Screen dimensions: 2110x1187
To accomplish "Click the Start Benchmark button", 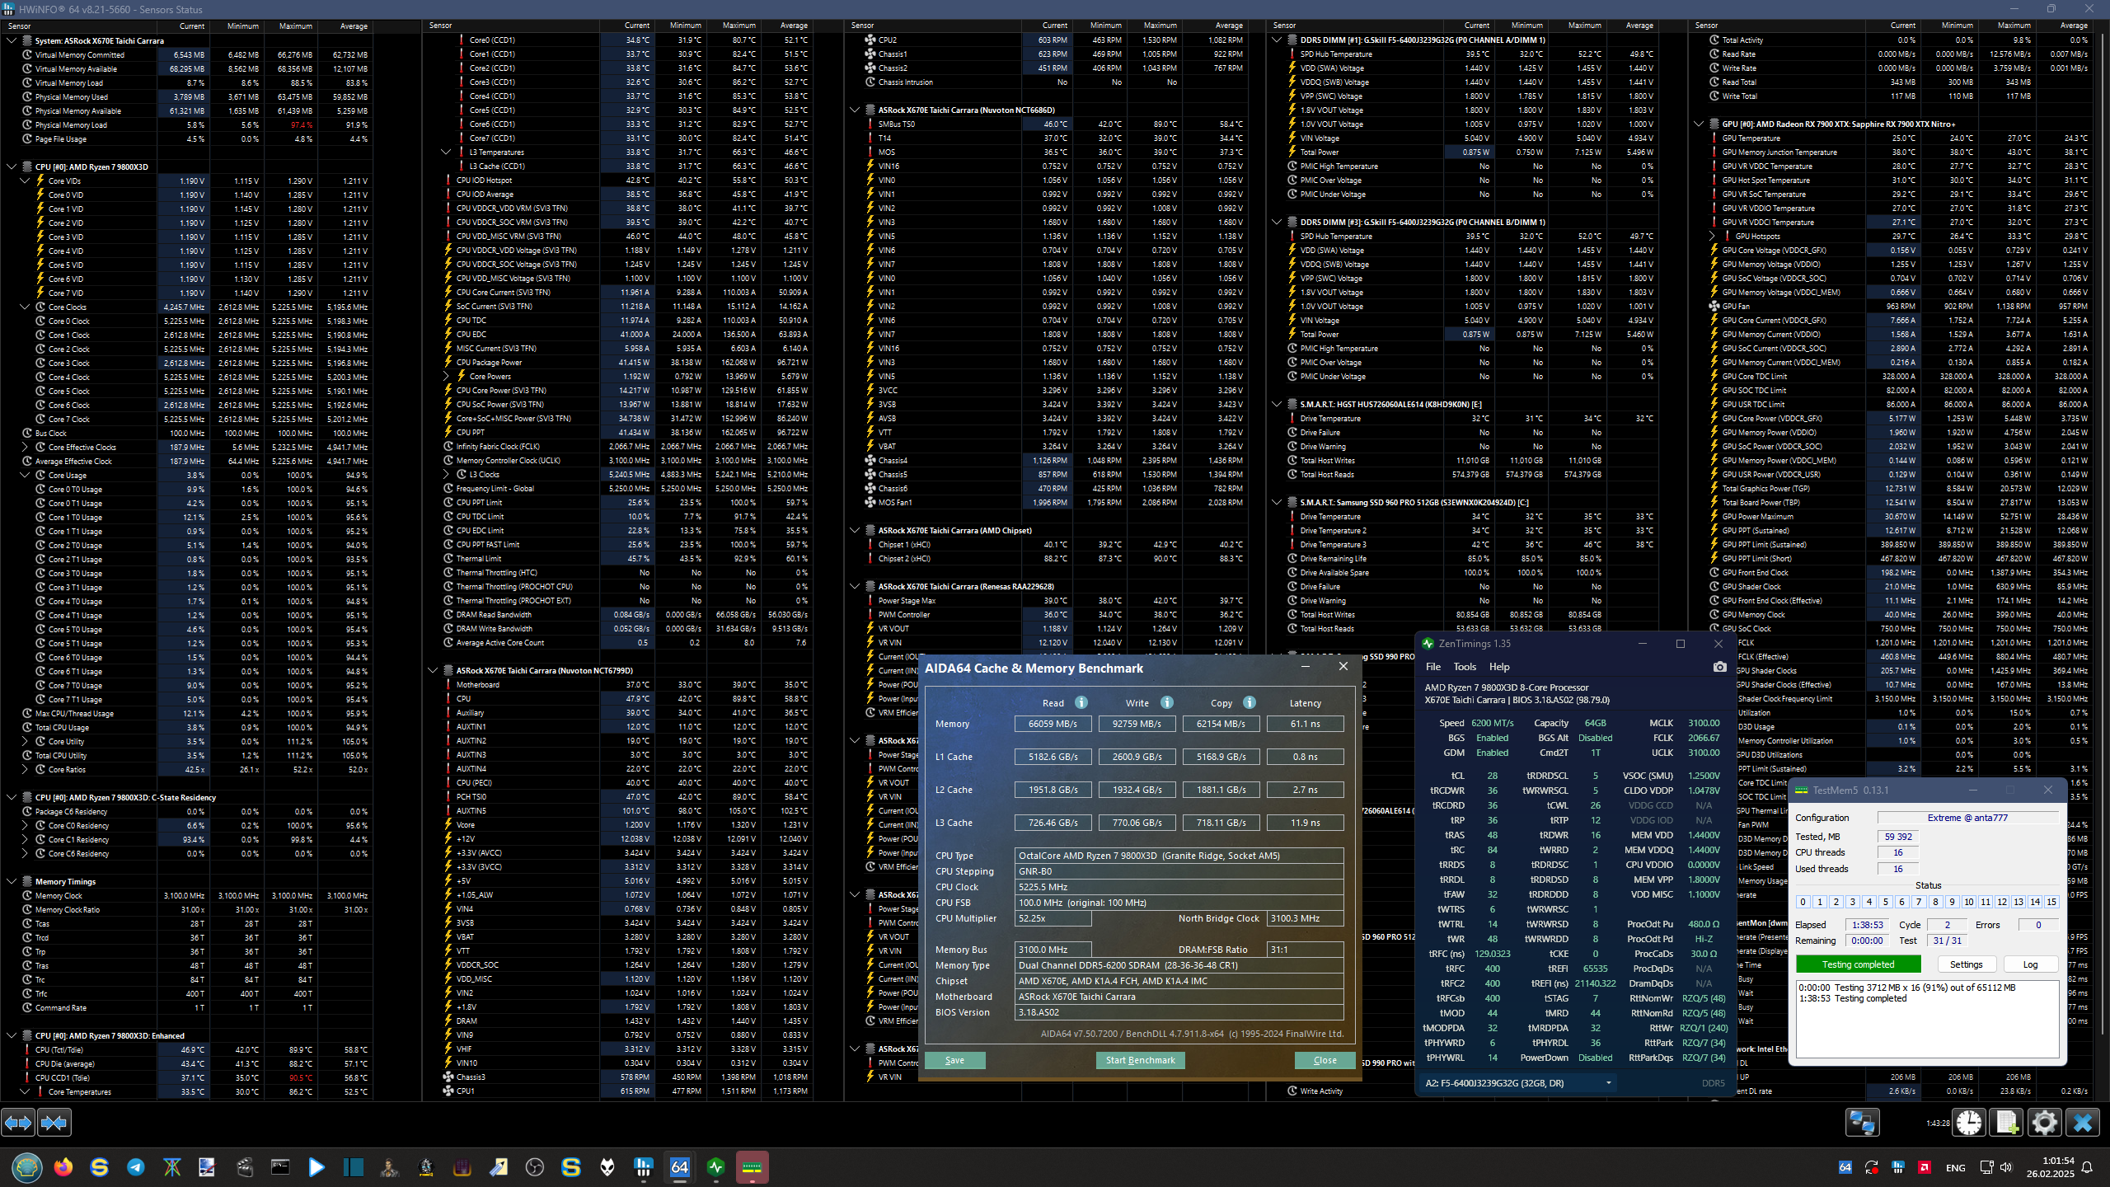I will 1140,1060.
